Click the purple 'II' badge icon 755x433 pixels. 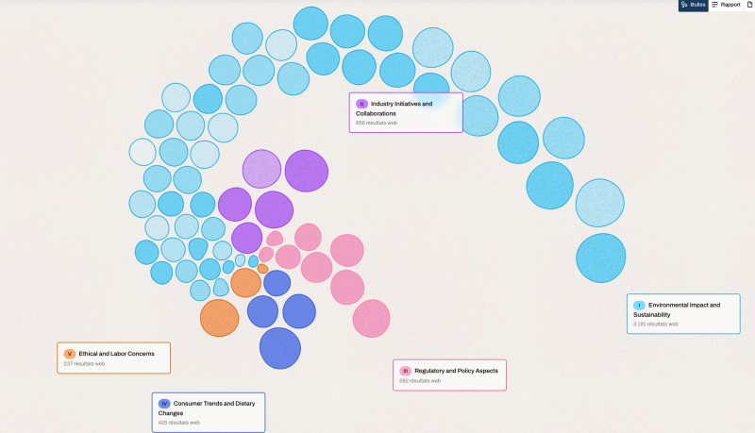click(x=361, y=104)
